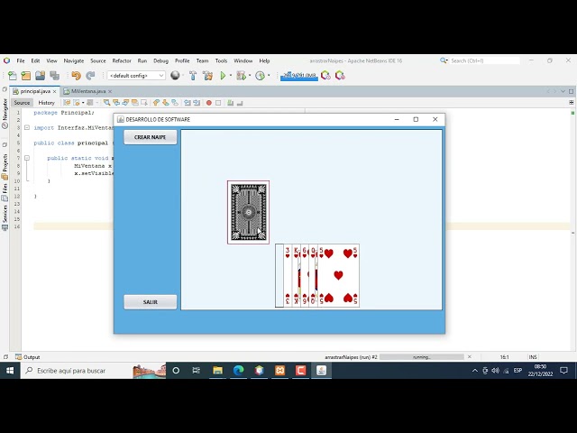Maximize the DESARROLLO DE SOFTWARE window
Viewport: 577px width, 433px height.
click(416, 119)
